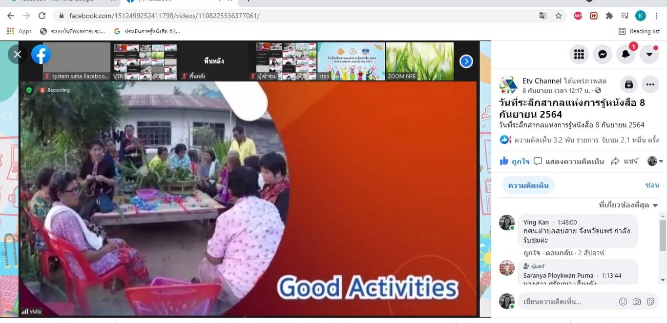667x323 pixels.
Task: Open Messenger from the header
Action: 603,54
